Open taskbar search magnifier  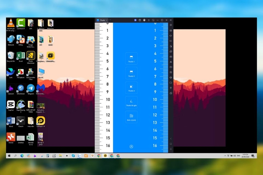click(x=15, y=156)
